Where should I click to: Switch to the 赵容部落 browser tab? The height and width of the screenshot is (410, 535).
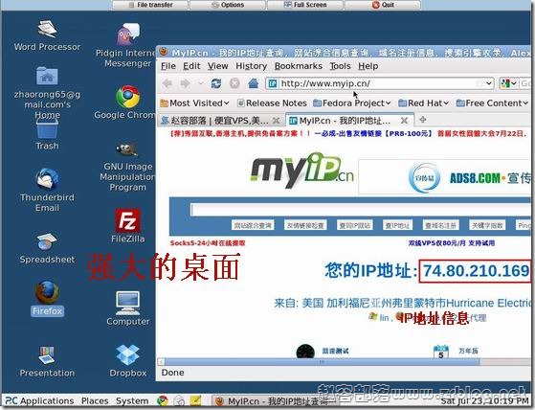click(x=220, y=120)
